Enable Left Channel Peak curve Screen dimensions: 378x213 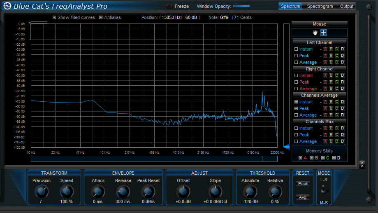296,56
